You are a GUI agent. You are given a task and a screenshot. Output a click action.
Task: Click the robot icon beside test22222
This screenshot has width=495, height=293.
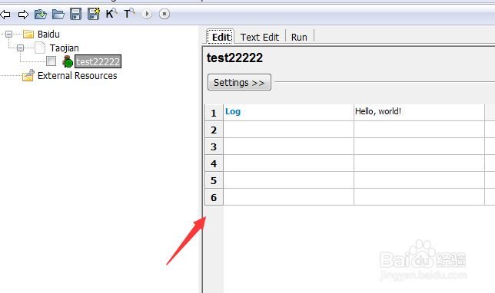coord(67,61)
